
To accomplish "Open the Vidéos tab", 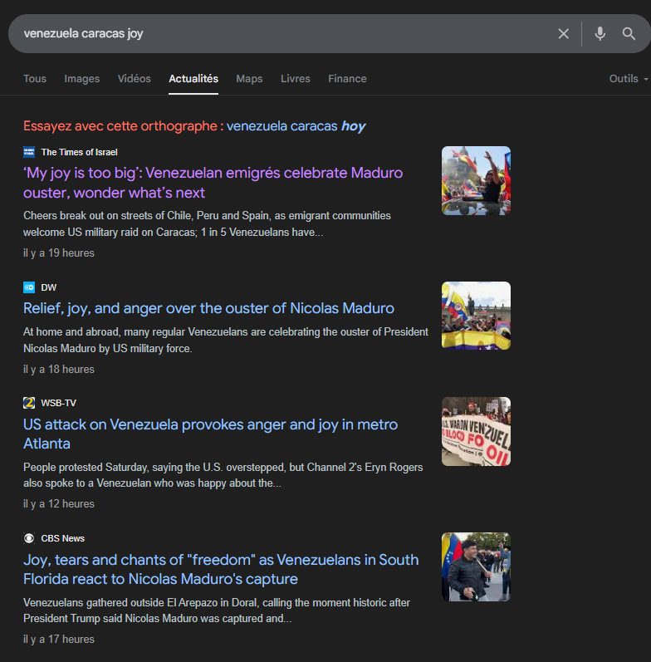I will [135, 79].
